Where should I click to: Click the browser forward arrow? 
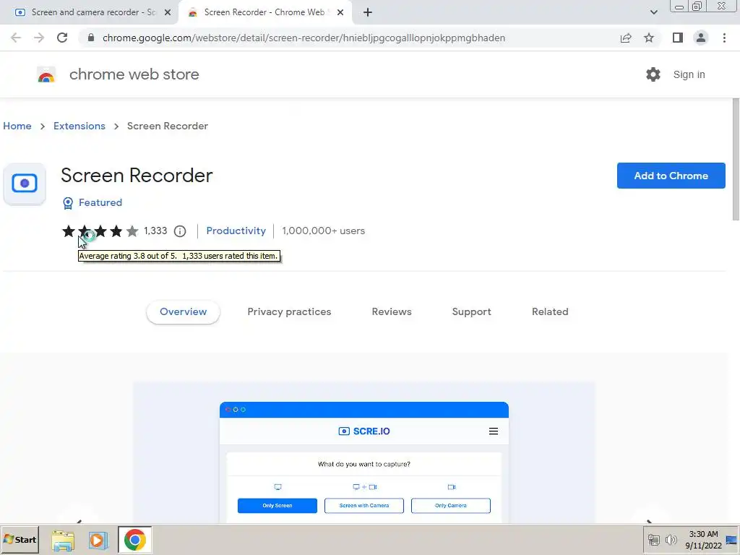coord(39,38)
